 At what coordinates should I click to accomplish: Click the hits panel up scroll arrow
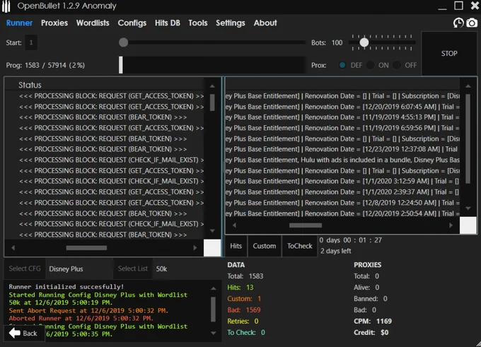468,86
